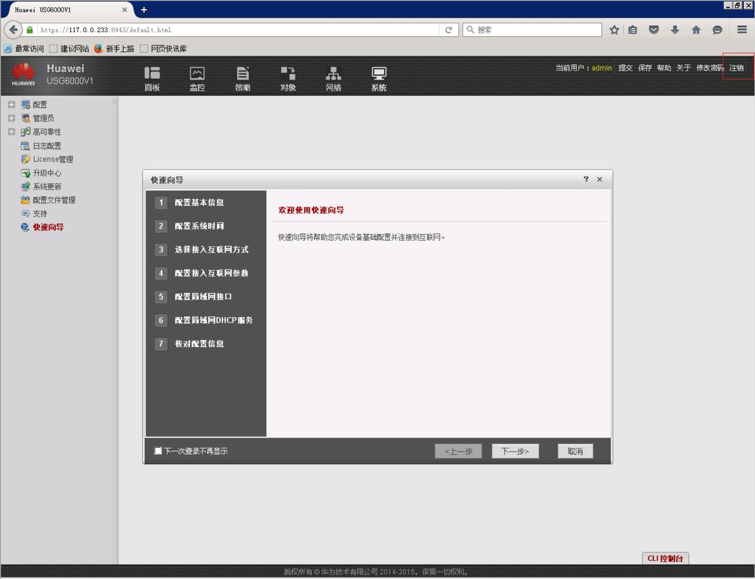Focus the 搜索 search box

pyautogui.click(x=532, y=30)
